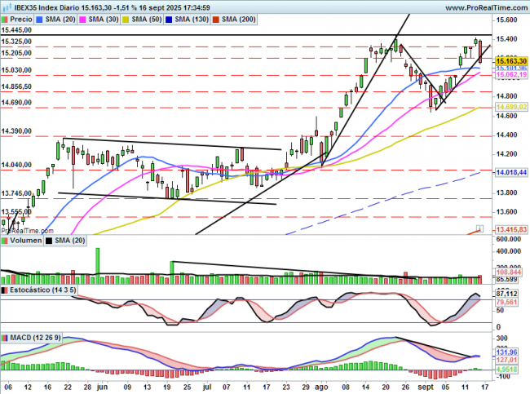
Task: Click the 14.018,44 value tag on price axis
Action: [511, 172]
